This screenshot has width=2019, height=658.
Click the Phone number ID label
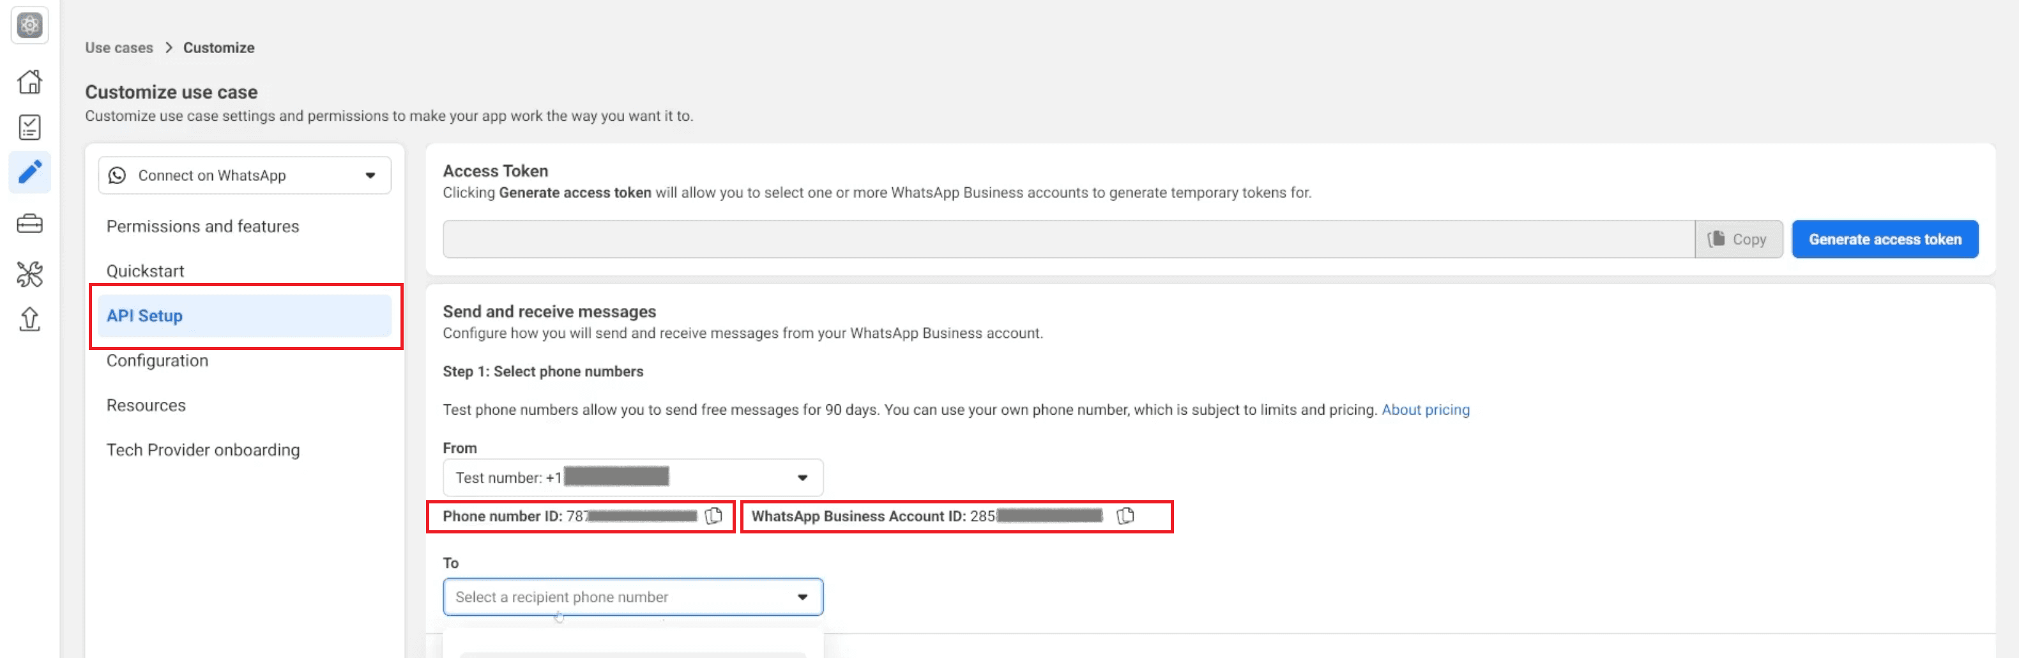503,516
